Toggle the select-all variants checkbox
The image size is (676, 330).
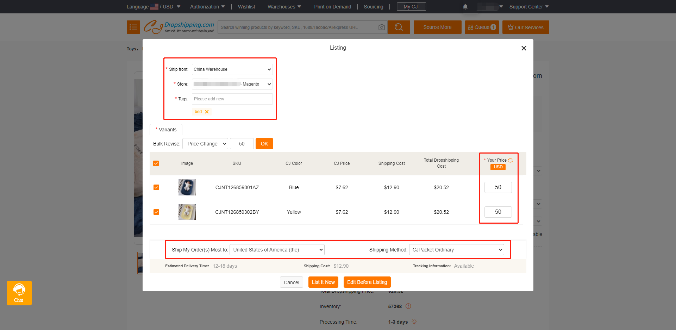[x=156, y=163]
